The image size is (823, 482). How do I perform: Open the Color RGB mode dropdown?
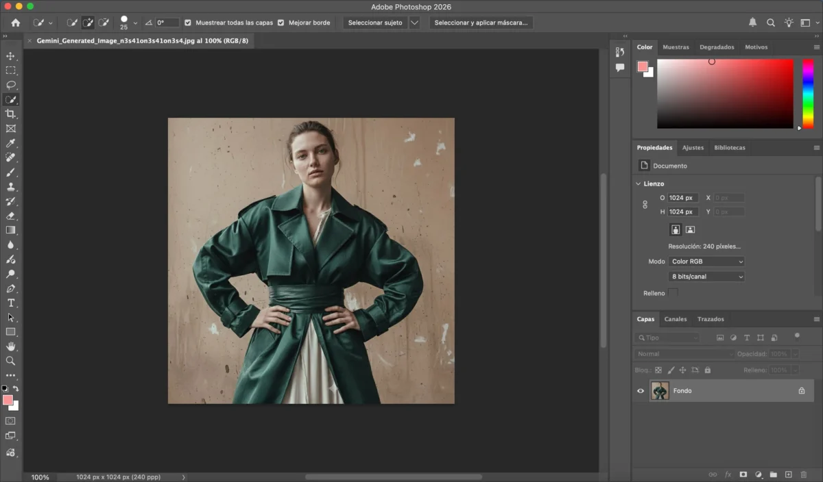tap(706, 261)
